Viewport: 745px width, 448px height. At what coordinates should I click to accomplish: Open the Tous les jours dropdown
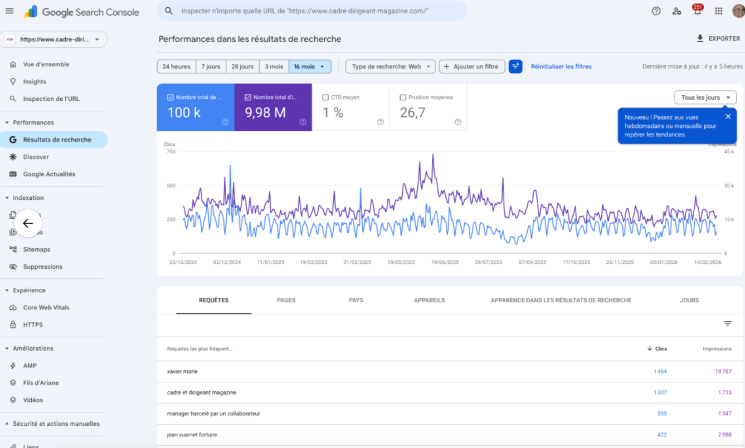point(705,97)
